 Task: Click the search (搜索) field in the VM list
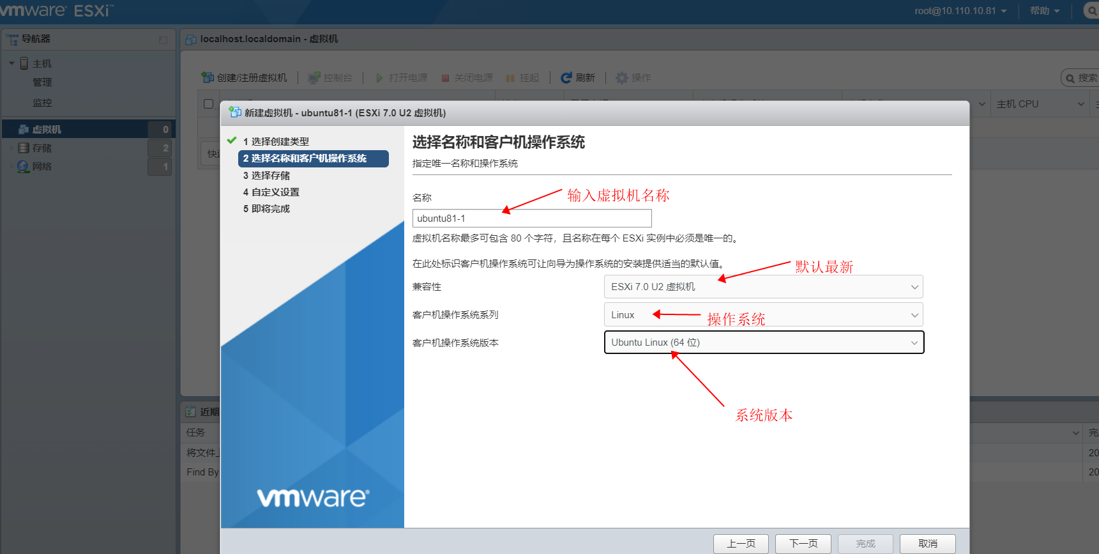tap(1080, 78)
